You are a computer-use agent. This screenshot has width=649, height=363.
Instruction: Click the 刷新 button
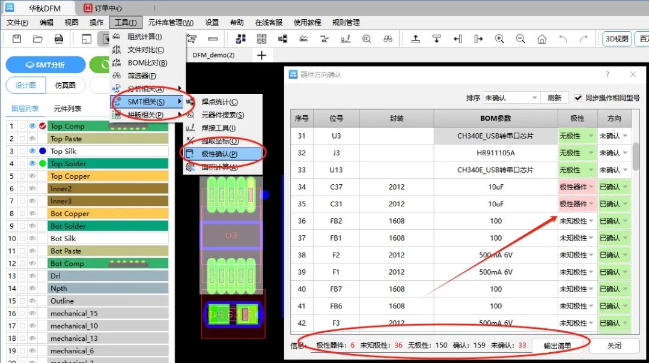click(x=554, y=98)
